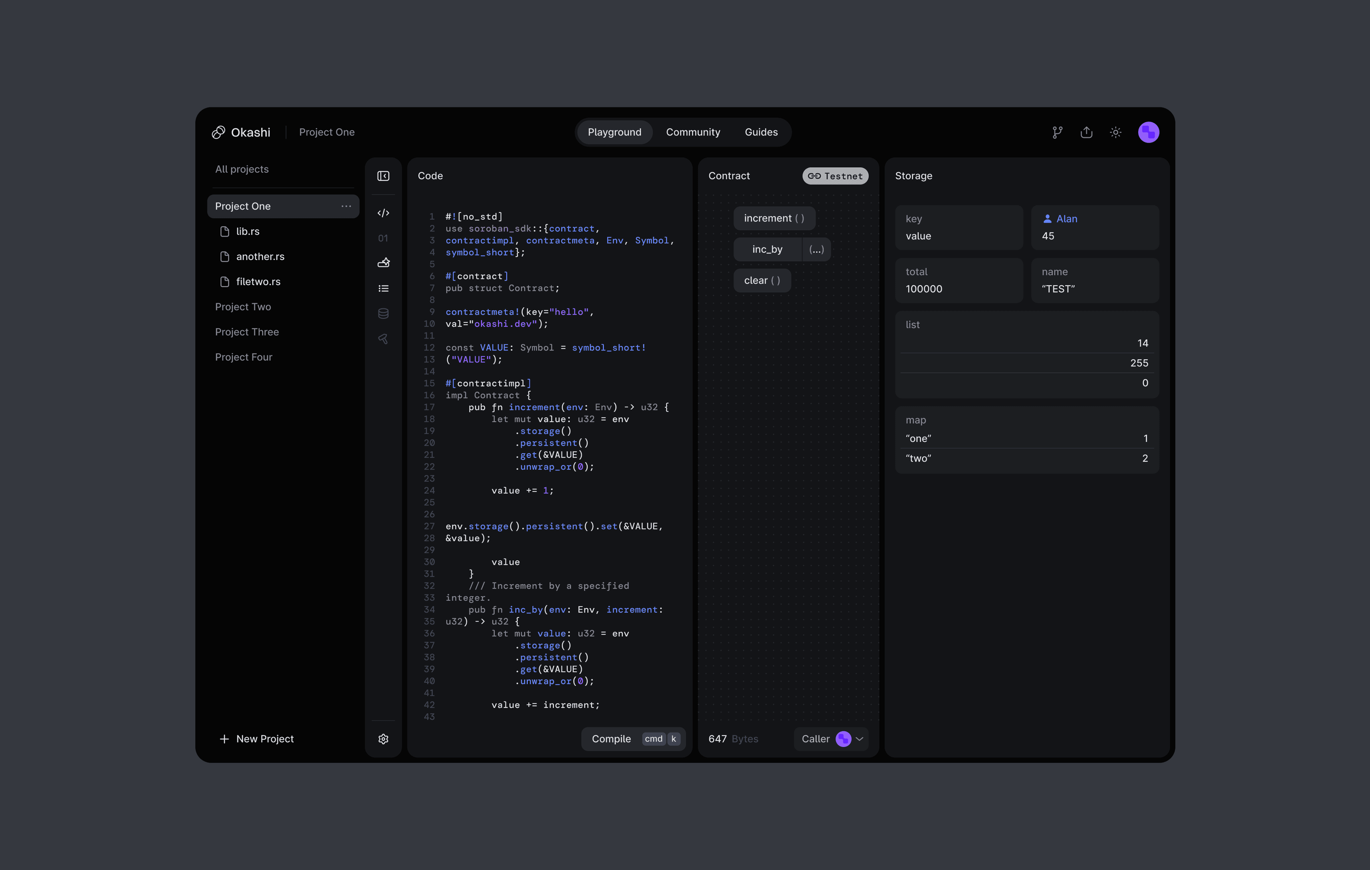This screenshot has width=1370, height=870.
Task: Toggle light/dark theme sun icon
Action: click(x=1115, y=132)
